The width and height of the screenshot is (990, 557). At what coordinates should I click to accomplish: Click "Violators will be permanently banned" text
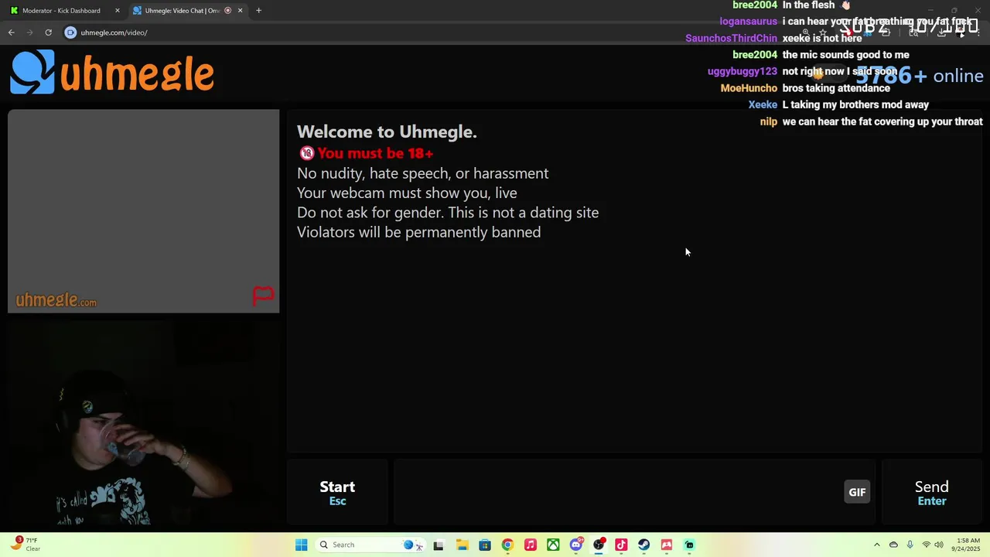(419, 232)
